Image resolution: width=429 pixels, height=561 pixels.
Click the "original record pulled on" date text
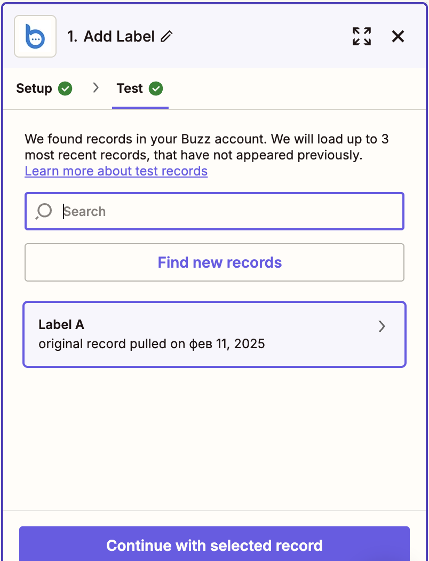[x=152, y=344]
